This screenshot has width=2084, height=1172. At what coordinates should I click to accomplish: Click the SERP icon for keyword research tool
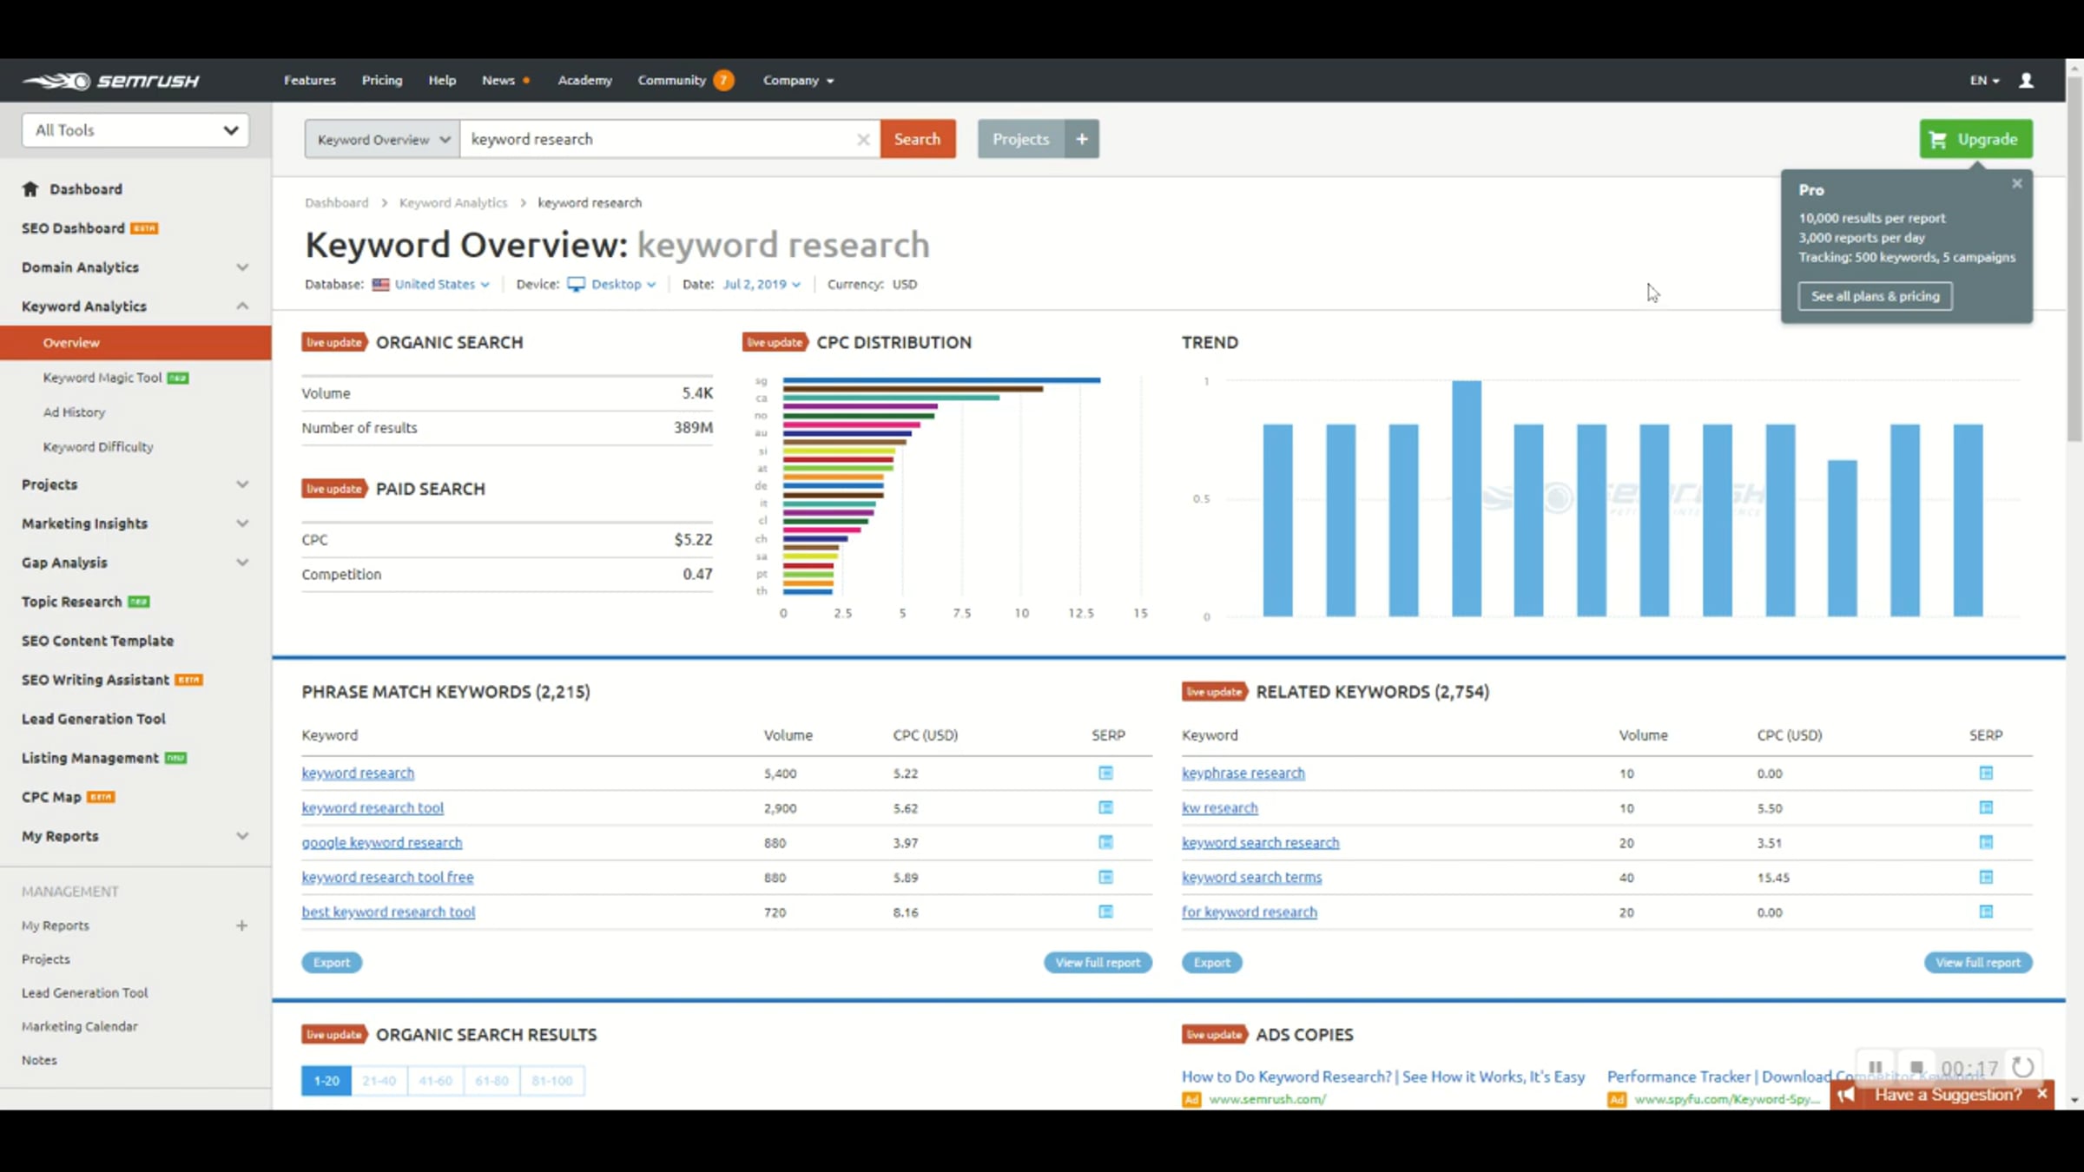pyautogui.click(x=1105, y=807)
